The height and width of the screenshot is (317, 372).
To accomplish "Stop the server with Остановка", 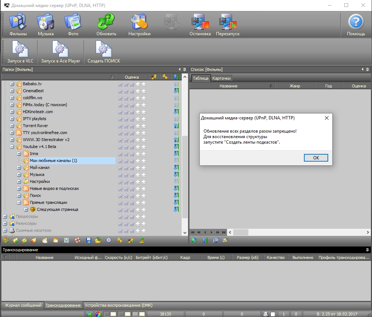I will [200, 24].
